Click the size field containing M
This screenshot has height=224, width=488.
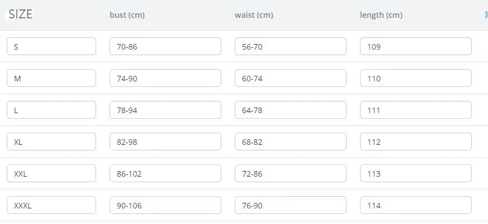51,79
